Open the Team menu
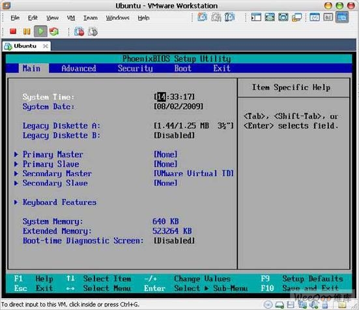Screen dimensions: 359x310 click(91, 18)
